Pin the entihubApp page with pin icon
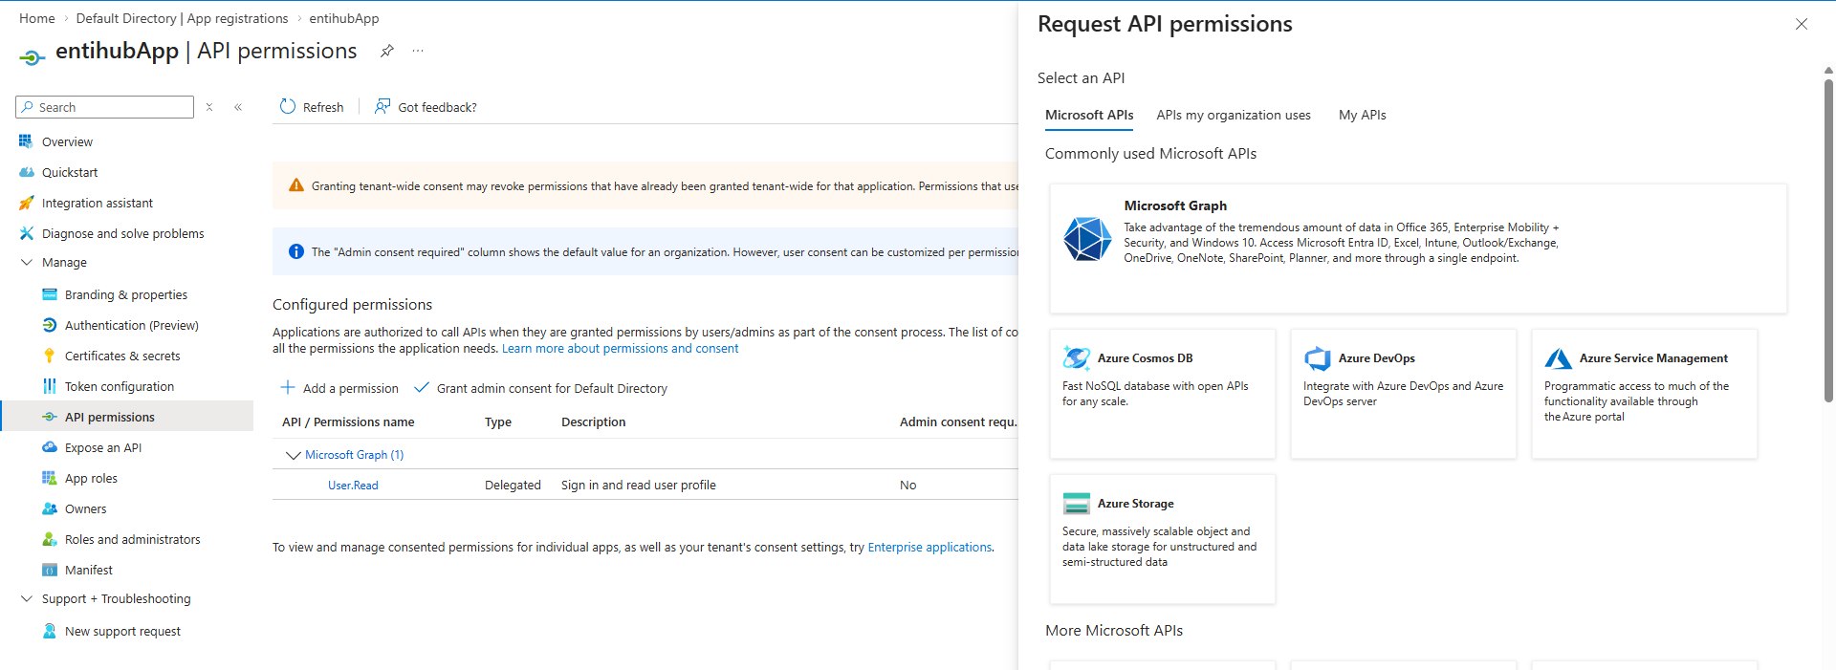This screenshot has width=1836, height=670. click(387, 51)
